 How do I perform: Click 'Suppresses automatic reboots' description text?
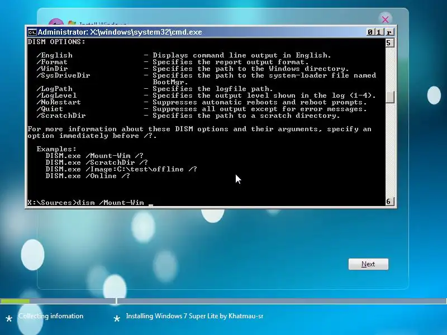click(x=259, y=102)
